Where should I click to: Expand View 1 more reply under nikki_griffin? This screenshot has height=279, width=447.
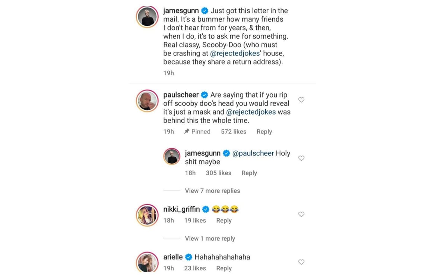pos(210,238)
